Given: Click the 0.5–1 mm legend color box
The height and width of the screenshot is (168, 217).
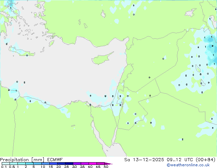Looking at the screenshot, I should [x=14, y=164].
